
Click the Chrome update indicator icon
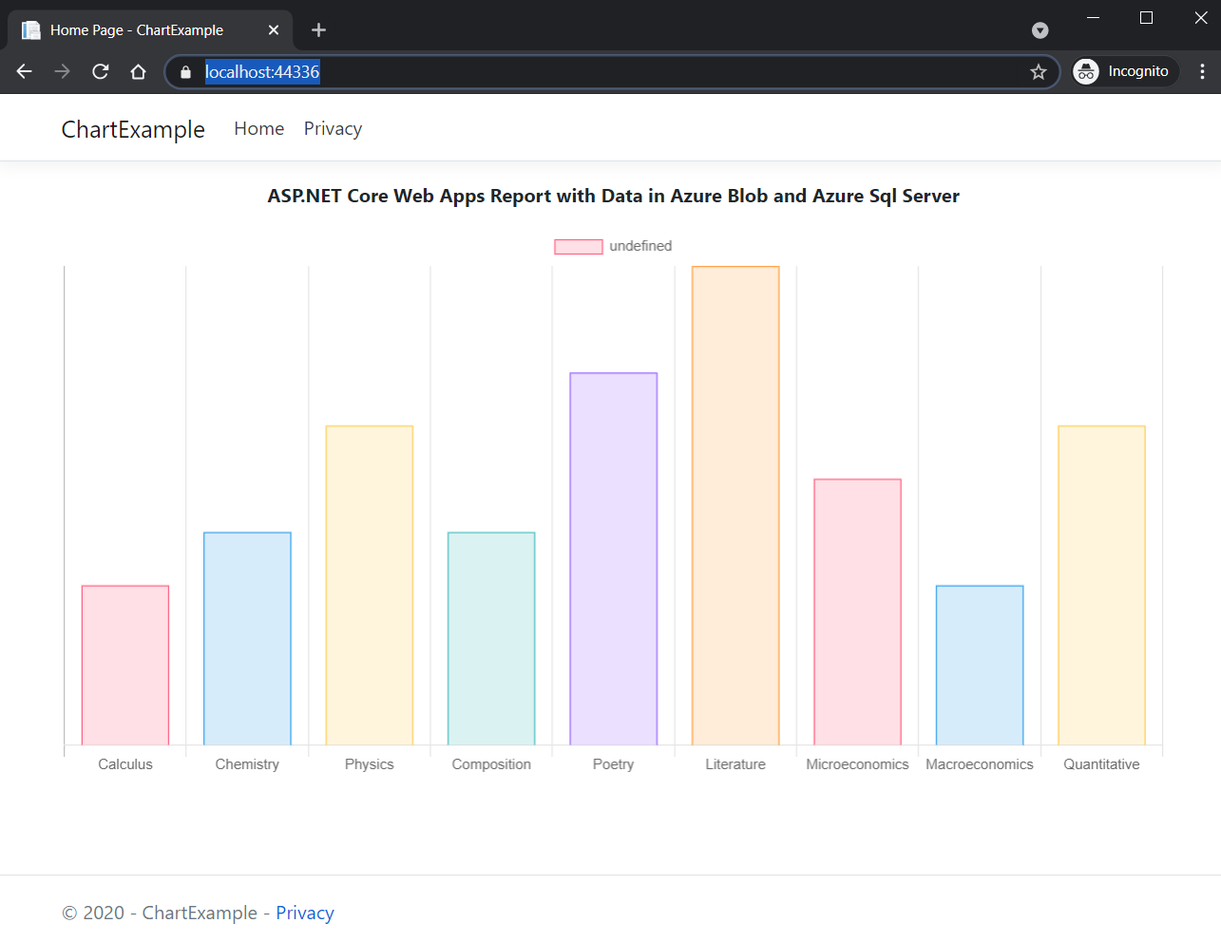[x=1040, y=29]
